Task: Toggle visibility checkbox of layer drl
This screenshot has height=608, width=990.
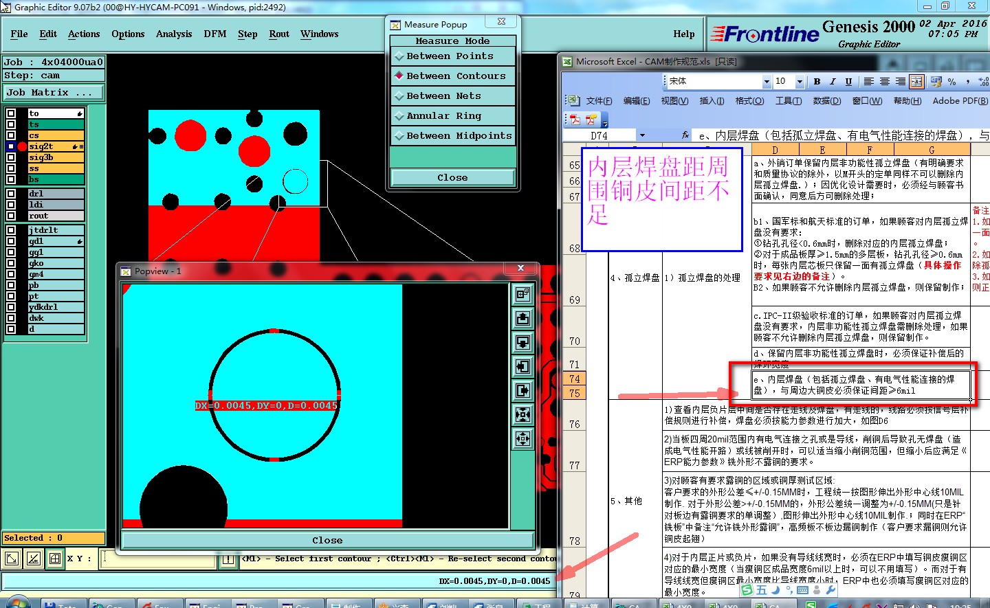Action: [x=11, y=194]
